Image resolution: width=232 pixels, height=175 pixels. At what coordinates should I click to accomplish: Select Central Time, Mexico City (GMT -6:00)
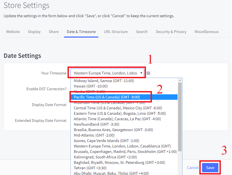pyautogui.click(x=124, y=108)
